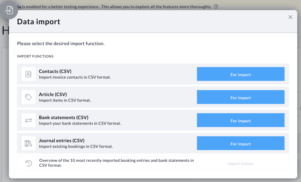The height and width of the screenshot is (182, 301).
Task: Click the import history clock icon
Action: pyautogui.click(x=29, y=163)
